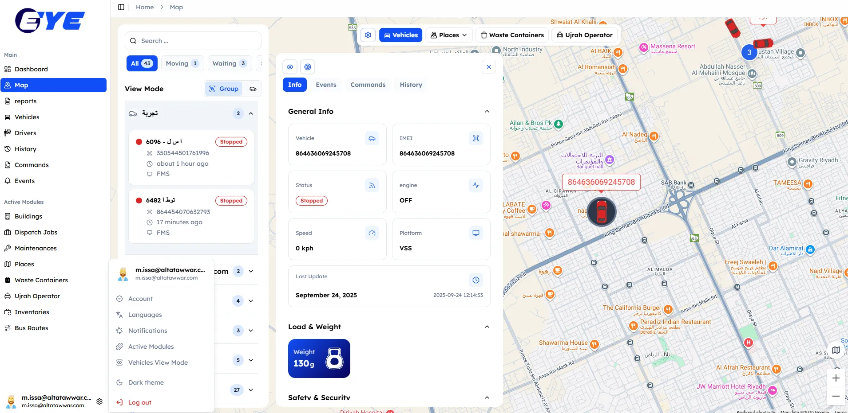Enable Dark theme from user menu
This screenshot has height=413, width=848.
pyautogui.click(x=146, y=382)
